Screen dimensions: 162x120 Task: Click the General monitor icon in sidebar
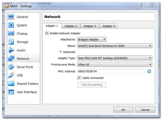click(11, 17)
